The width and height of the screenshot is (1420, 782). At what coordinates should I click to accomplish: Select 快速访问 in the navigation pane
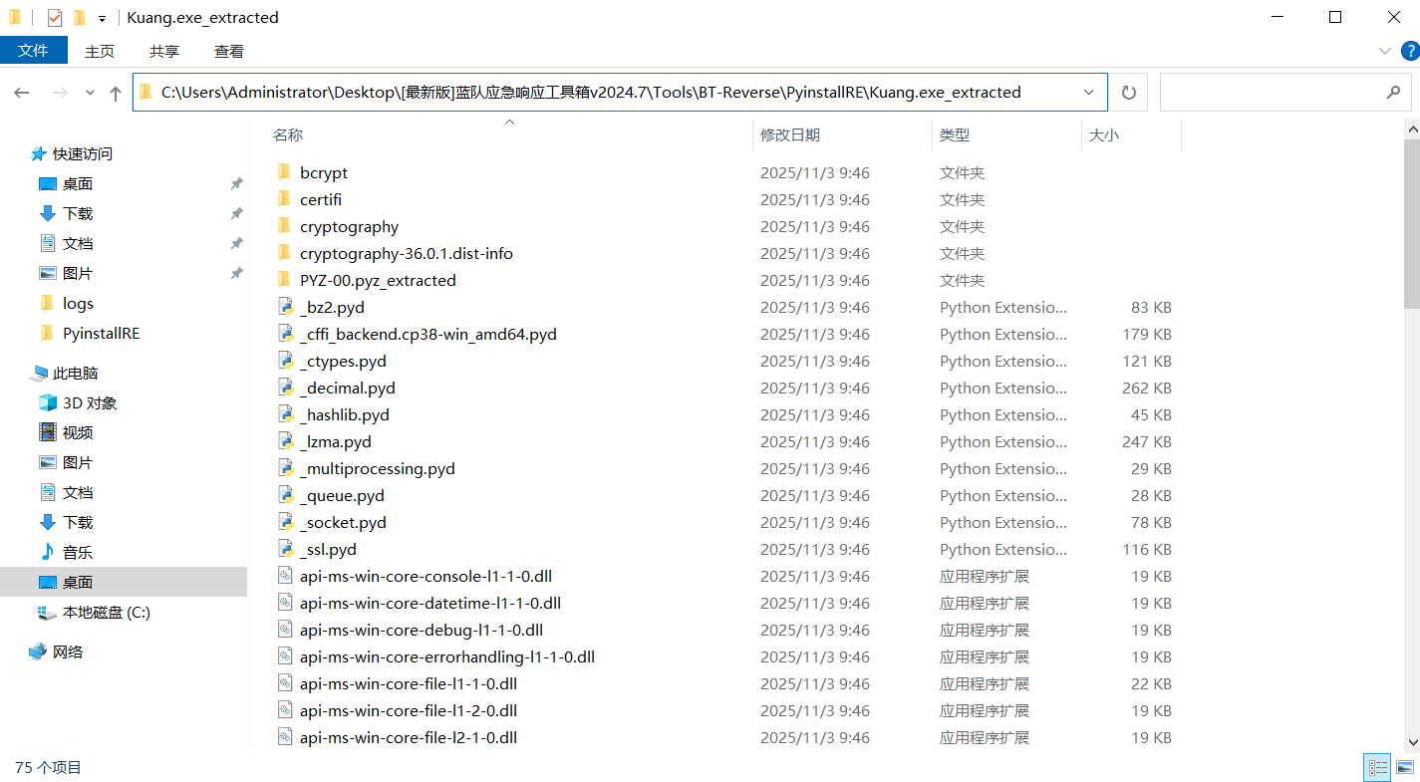click(82, 153)
